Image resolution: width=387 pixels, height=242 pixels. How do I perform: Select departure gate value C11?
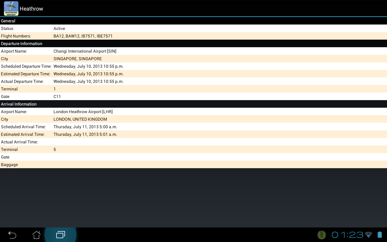(x=57, y=96)
